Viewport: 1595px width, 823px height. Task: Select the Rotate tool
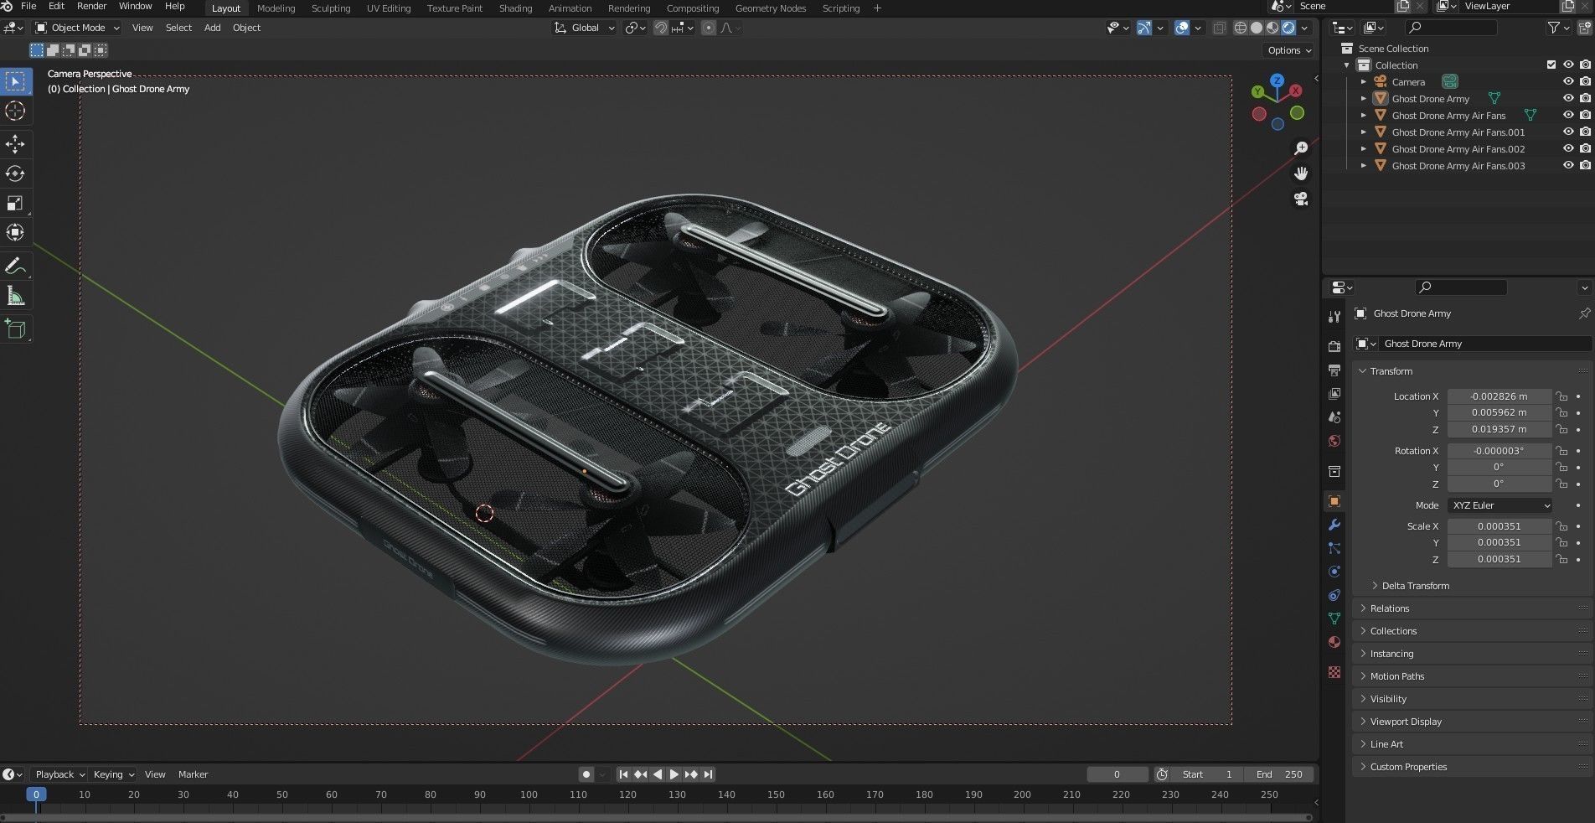coord(15,173)
